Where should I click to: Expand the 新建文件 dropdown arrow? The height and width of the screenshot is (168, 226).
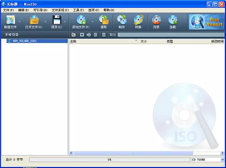[x=19, y=22]
